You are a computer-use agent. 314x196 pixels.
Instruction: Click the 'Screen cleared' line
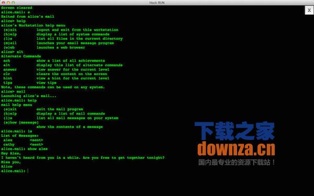[17, 8]
